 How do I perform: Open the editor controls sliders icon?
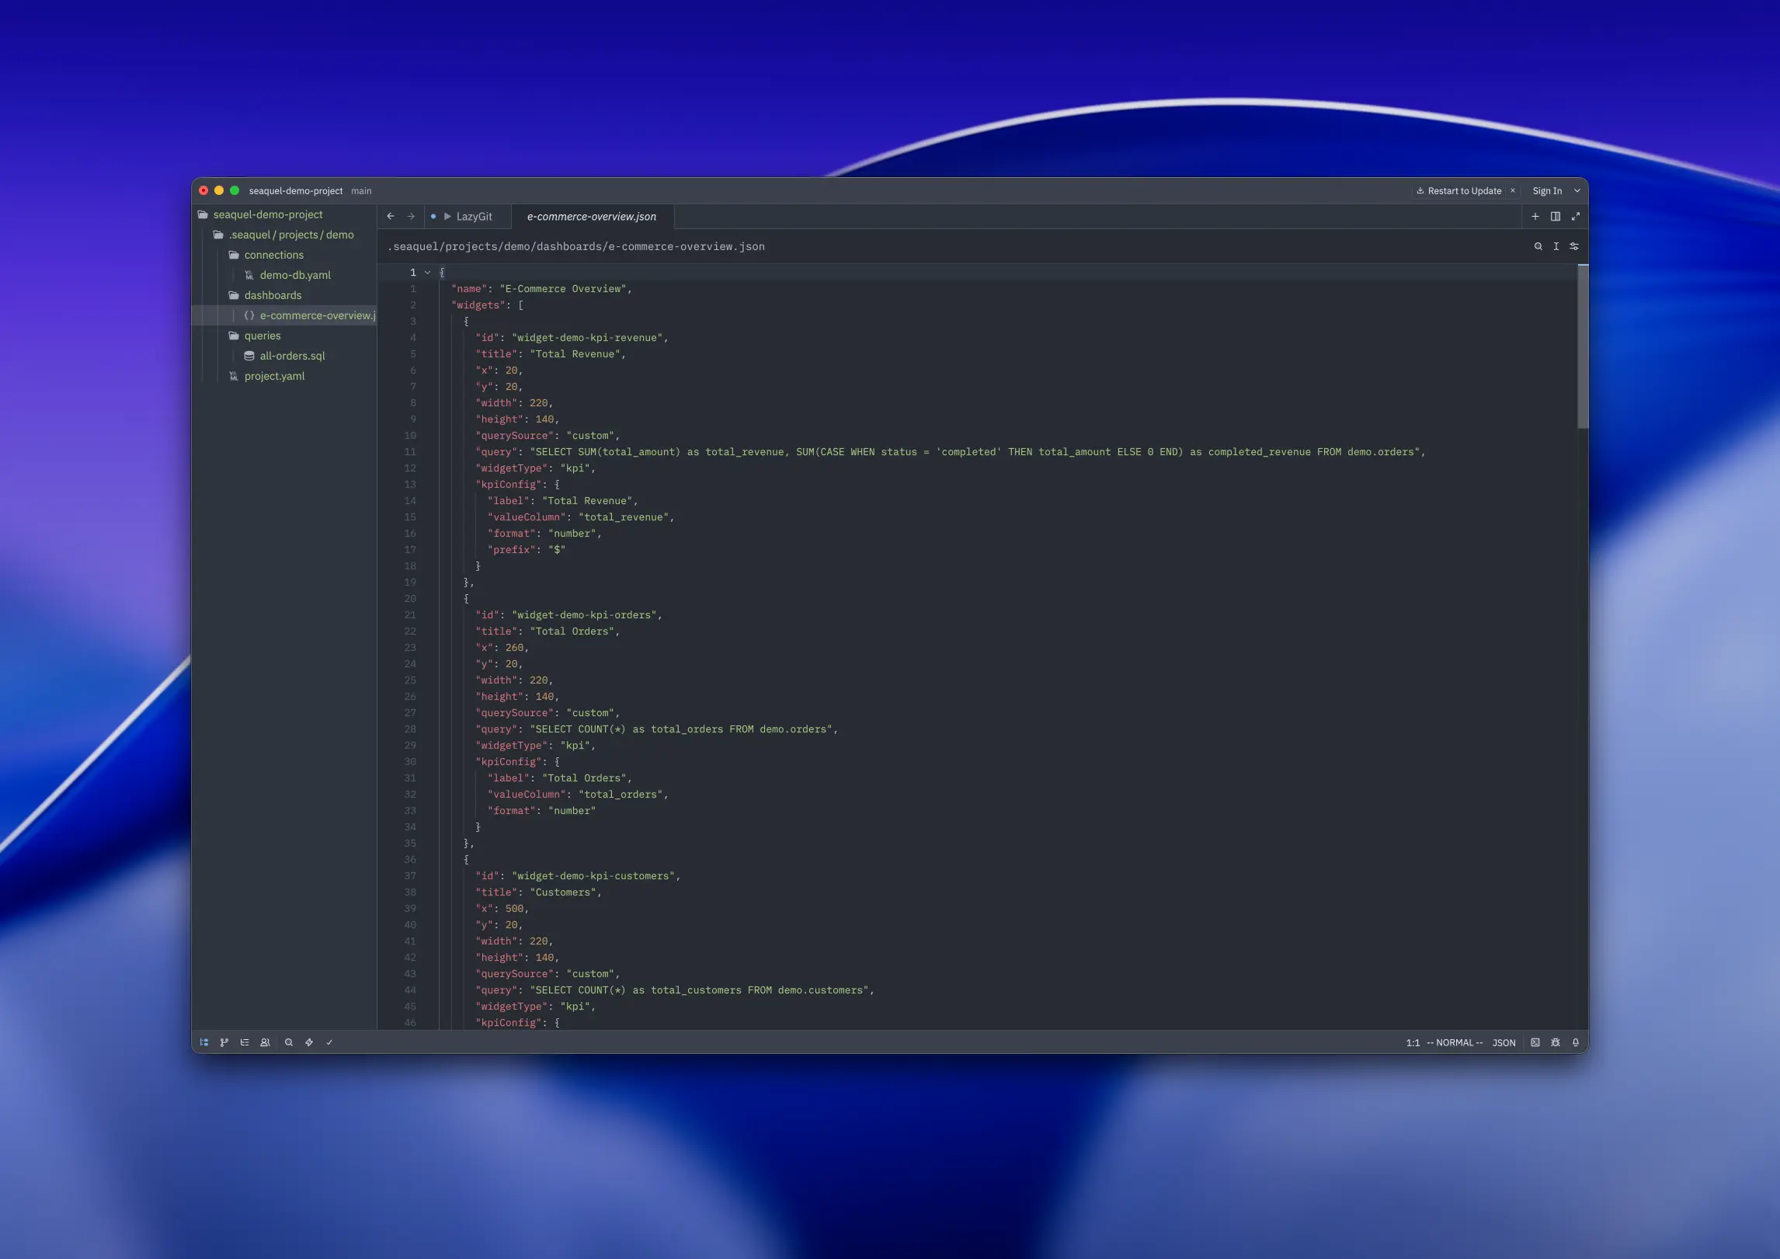pyautogui.click(x=1574, y=246)
